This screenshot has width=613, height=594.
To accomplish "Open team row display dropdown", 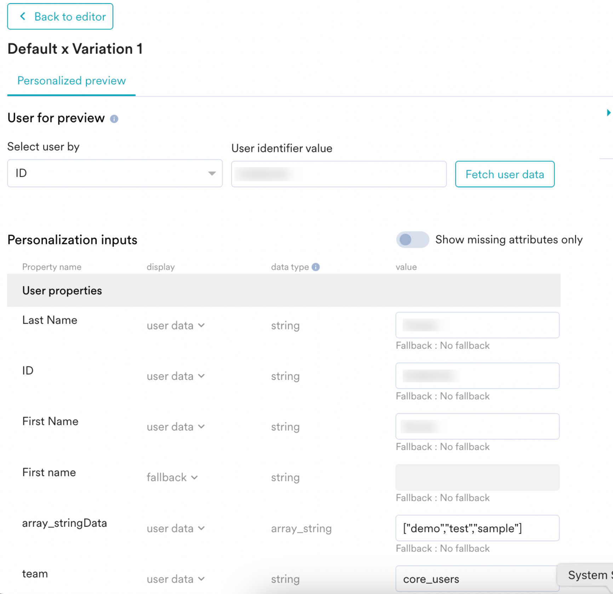I will click(176, 579).
